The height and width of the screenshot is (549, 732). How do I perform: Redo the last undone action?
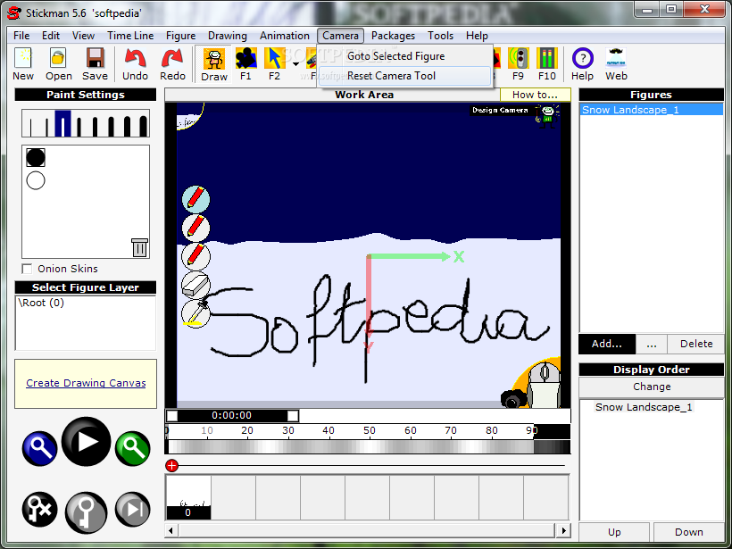click(x=172, y=64)
